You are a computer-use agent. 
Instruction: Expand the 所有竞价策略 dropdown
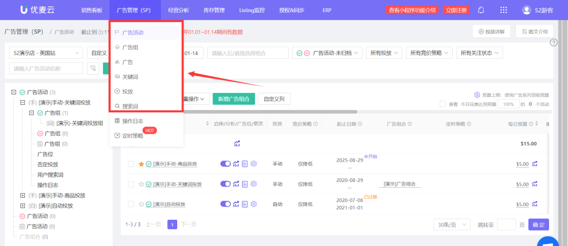431,53
